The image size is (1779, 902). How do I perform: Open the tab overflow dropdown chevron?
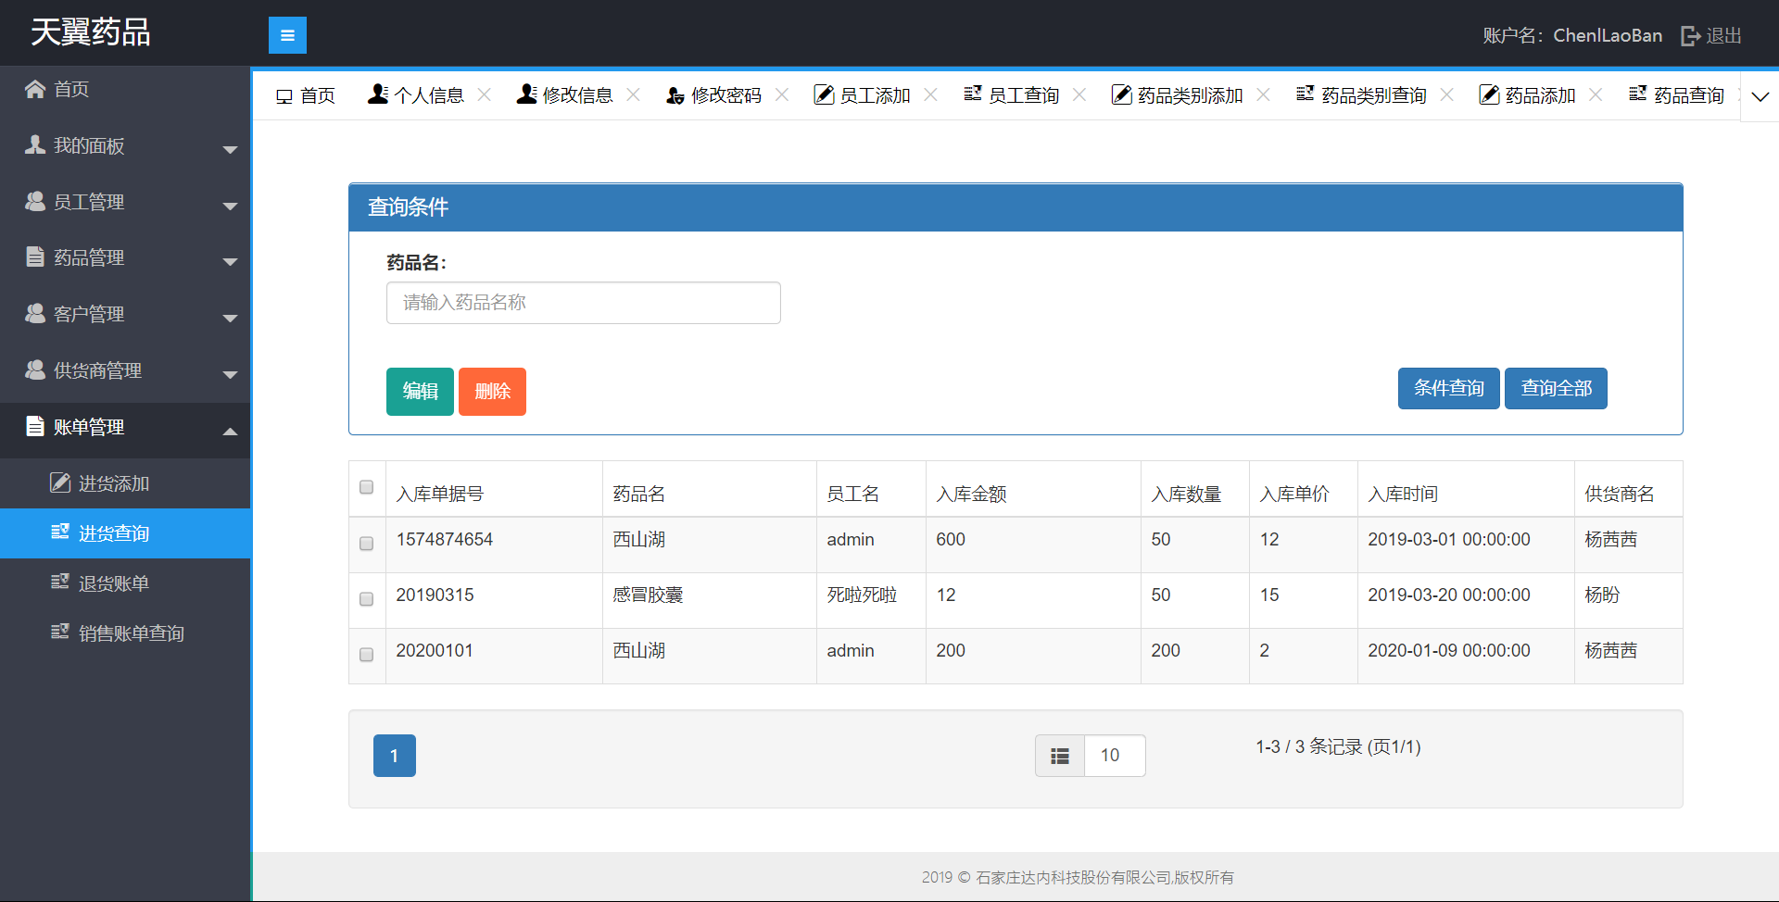(x=1760, y=96)
